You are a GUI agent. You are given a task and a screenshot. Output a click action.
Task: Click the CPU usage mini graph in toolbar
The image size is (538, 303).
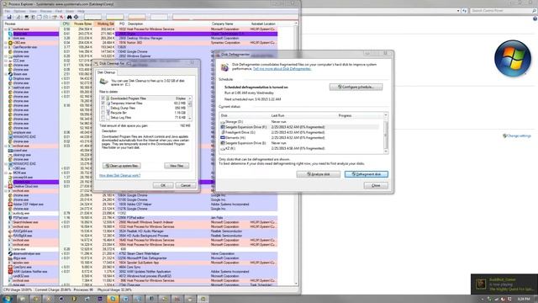tap(93, 17)
